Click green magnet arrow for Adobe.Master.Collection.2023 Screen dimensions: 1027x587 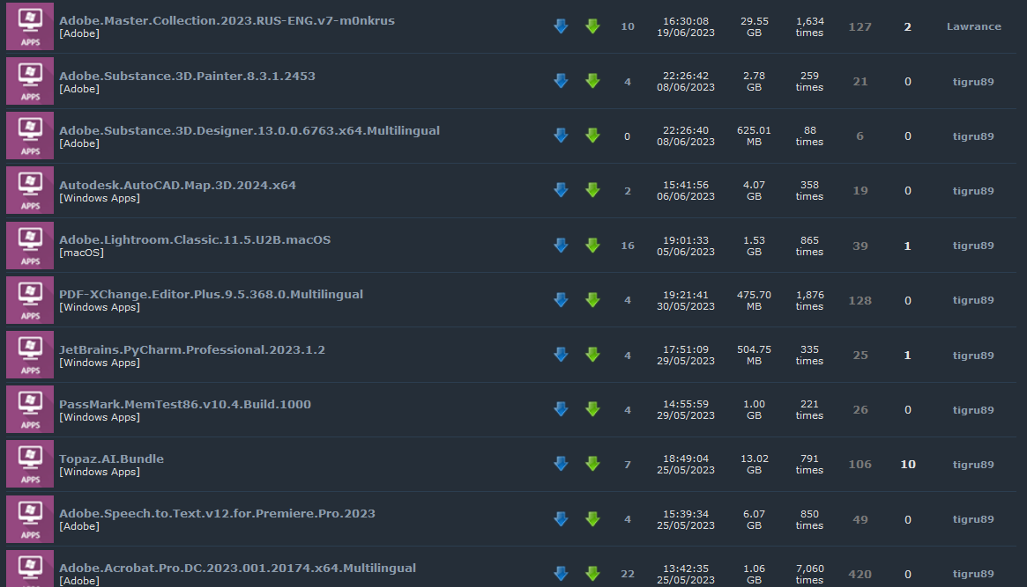592,26
